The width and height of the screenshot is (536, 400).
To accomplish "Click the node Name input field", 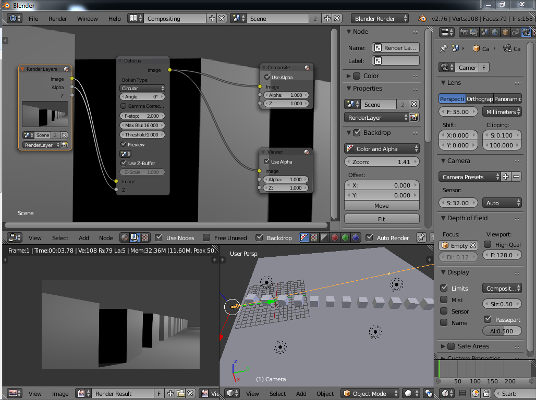I will point(396,48).
